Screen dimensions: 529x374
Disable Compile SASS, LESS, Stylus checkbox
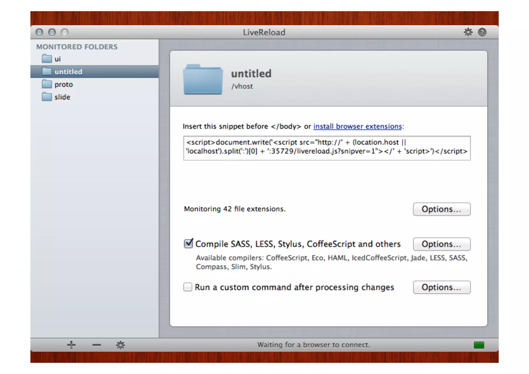pyautogui.click(x=188, y=243)
